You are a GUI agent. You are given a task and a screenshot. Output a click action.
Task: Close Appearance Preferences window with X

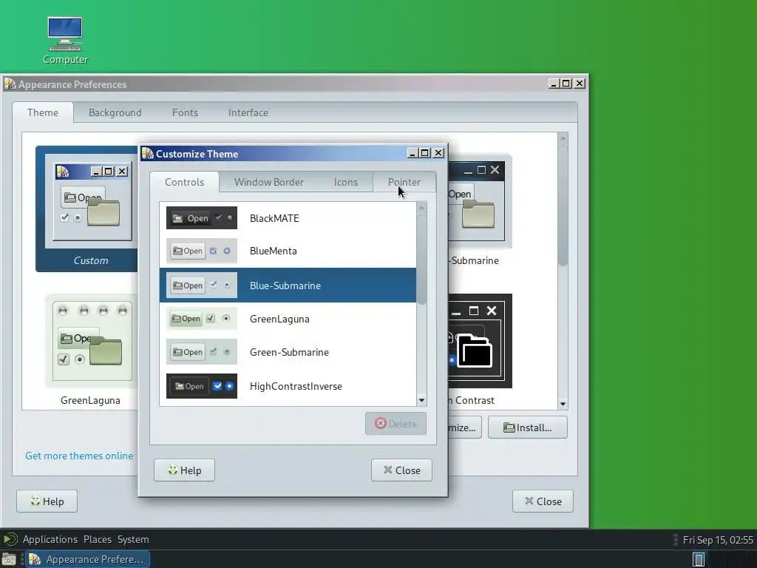[x=580, y=84]
